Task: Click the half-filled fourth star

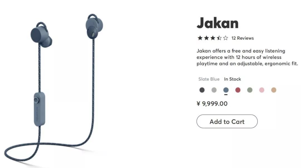Action: [219, 38]
